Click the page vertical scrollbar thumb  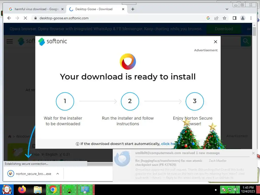click(254, 31)
